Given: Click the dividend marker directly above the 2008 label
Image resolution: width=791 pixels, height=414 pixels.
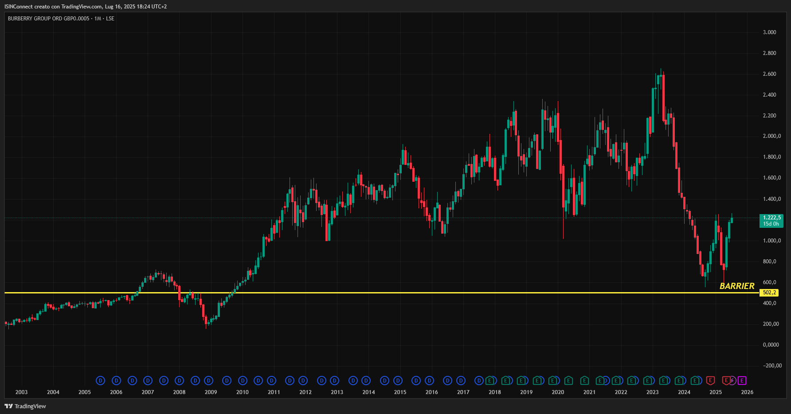Looking at the screenshot, I should coord(179,380).
